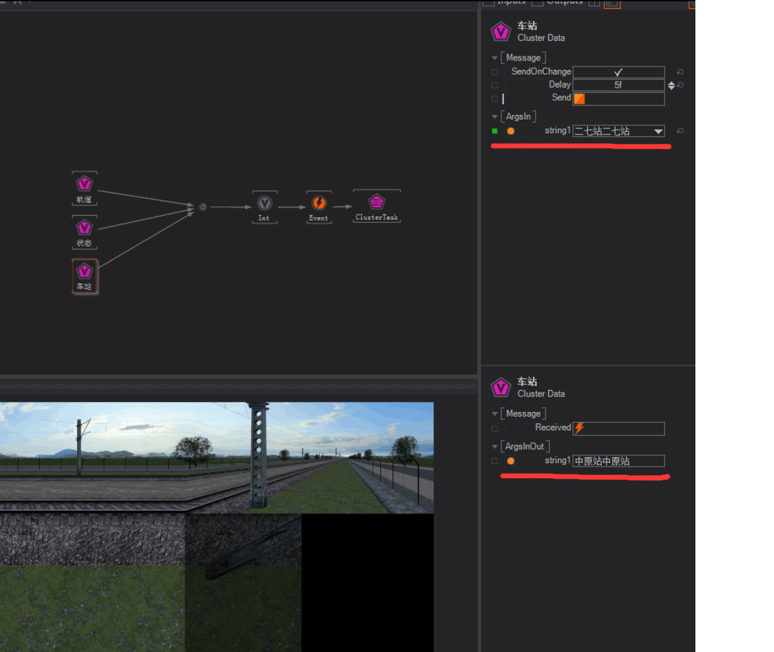Click the small merge junction node

click(202, 206)
